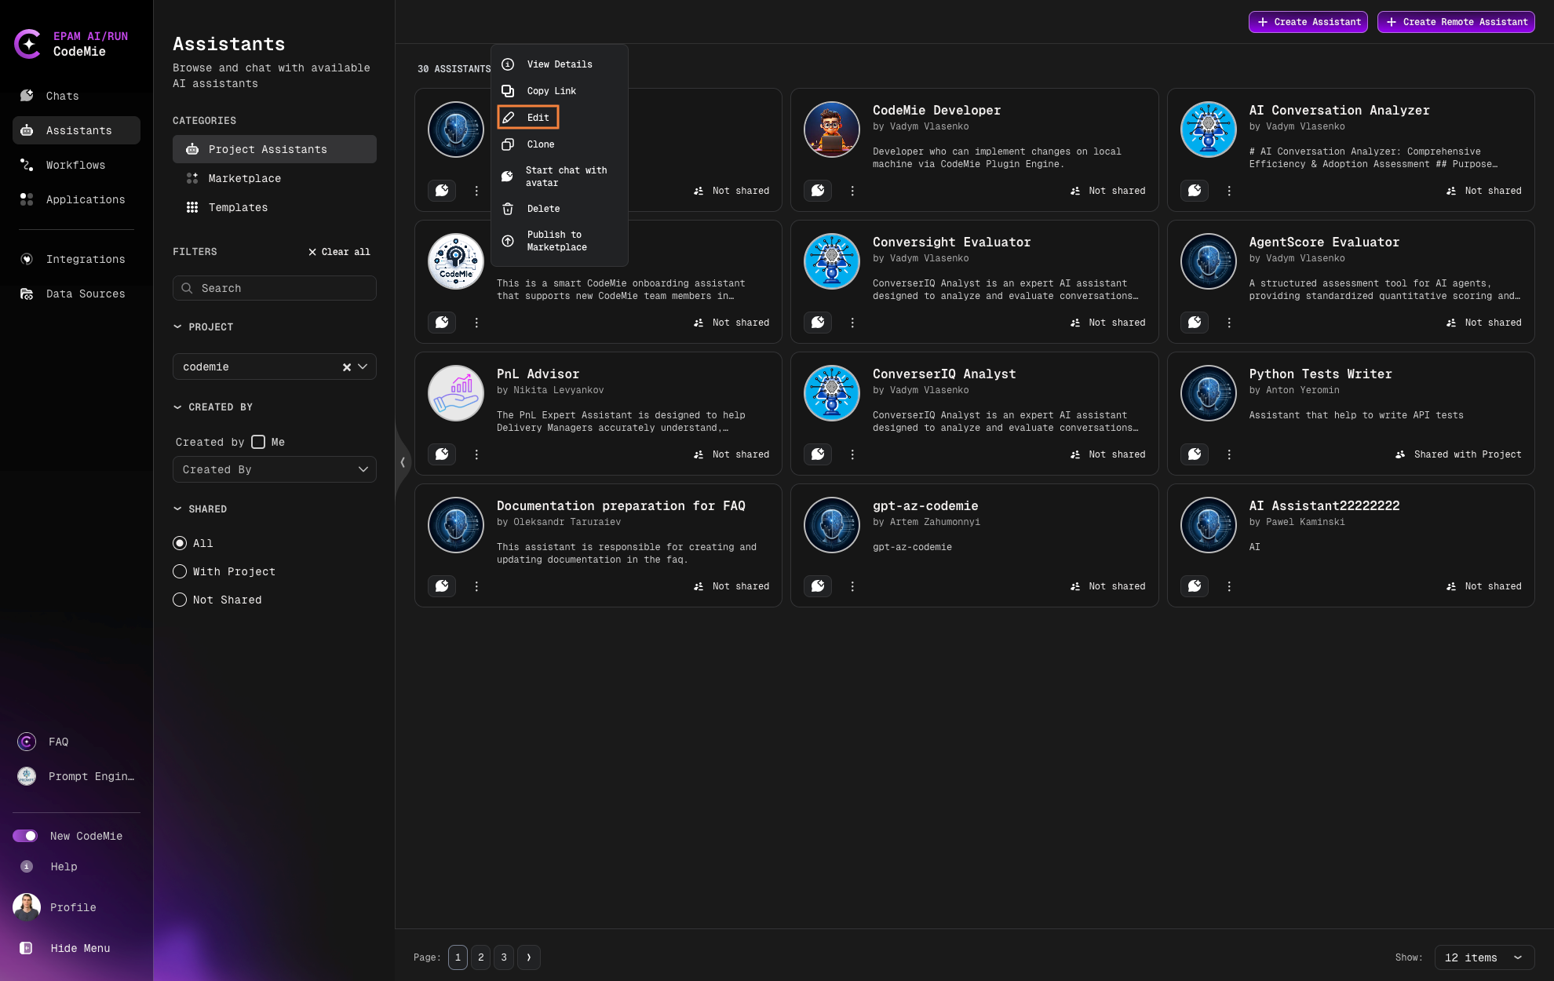Open the three-dot menu on Python Tests Writer

pyautogui.click(x=1229, y=454)
